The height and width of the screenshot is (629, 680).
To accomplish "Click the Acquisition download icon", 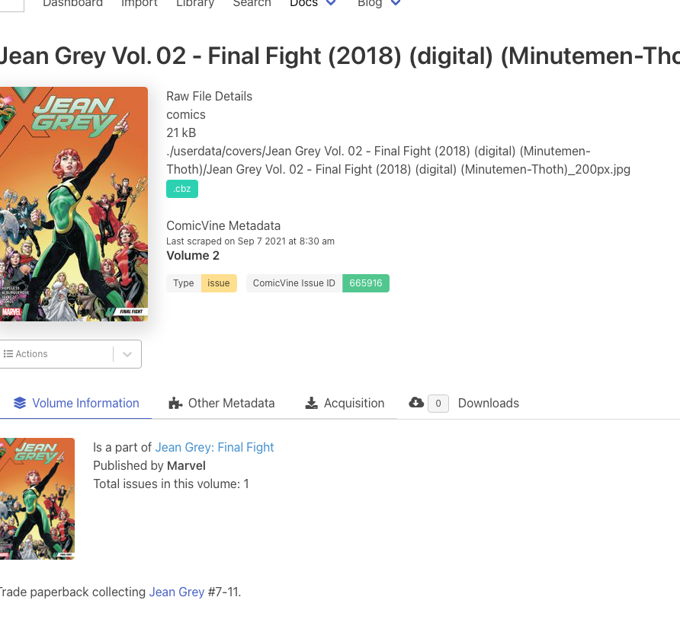I will click(311, 404).
